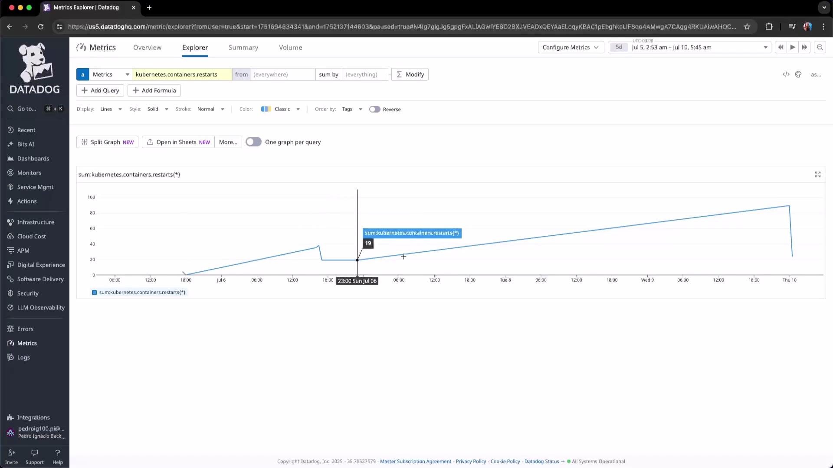The height and width of the screenshot is (468, 833).
Task: Click the from (everywhere) field
Action: [283, 75]
